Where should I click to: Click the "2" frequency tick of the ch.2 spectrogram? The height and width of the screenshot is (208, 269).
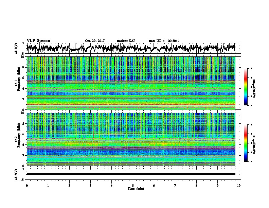coord(24,155)
